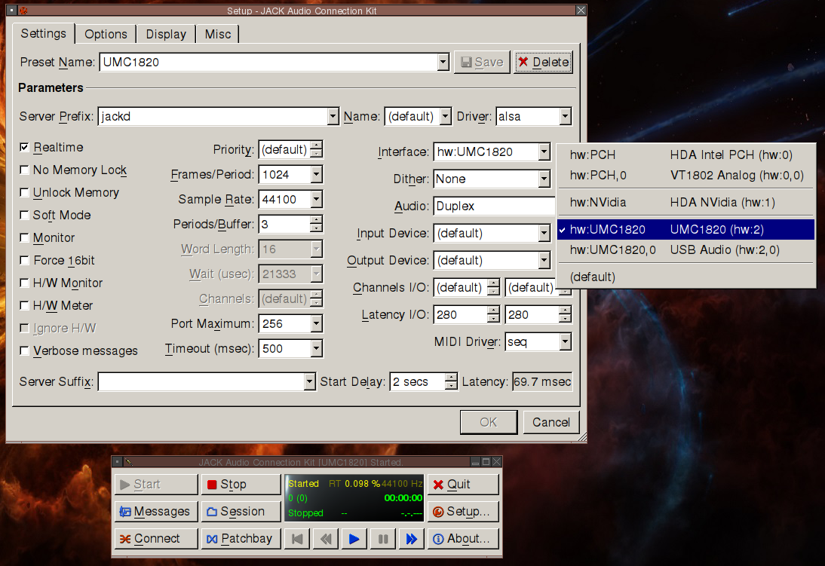Click the Start button in JACK control window

(156, 485)
